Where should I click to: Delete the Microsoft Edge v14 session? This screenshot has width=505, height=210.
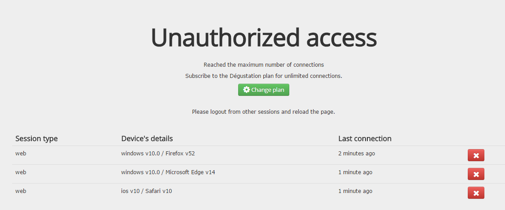pos(476,174)
